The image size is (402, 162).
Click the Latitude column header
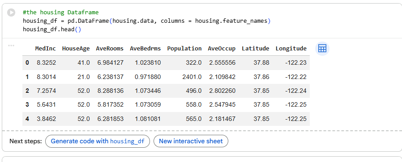(x=255, y=49)
